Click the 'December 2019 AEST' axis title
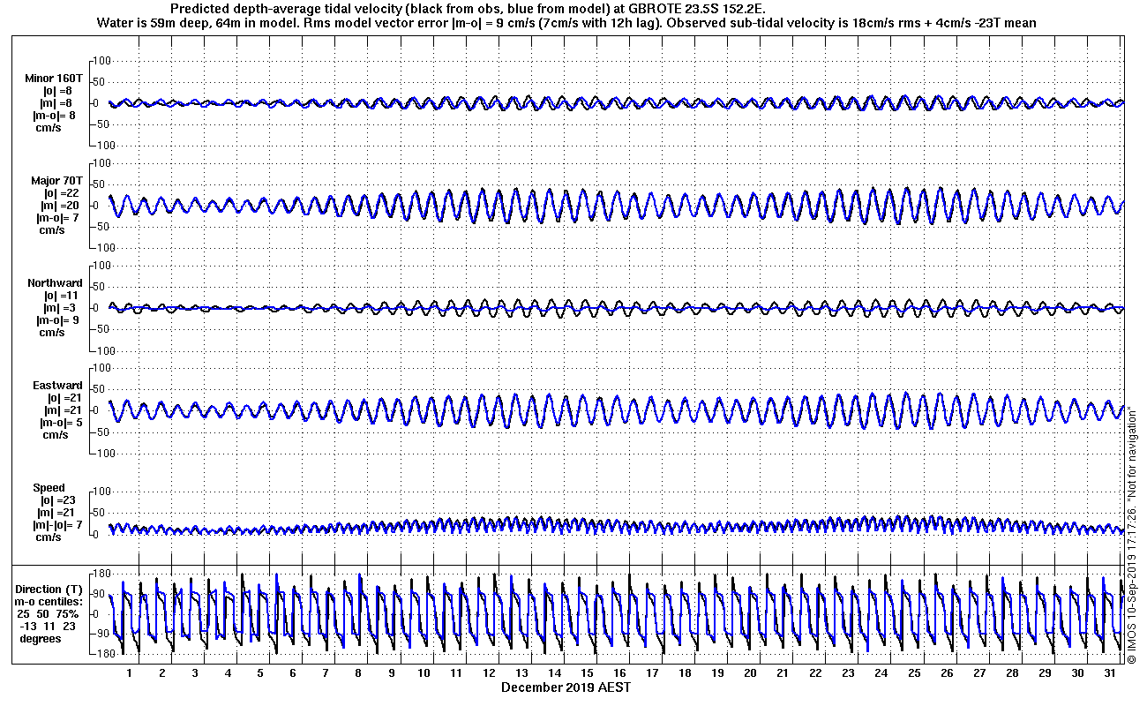This screenshot has height=706, width=1147. [x=566, y=687]
